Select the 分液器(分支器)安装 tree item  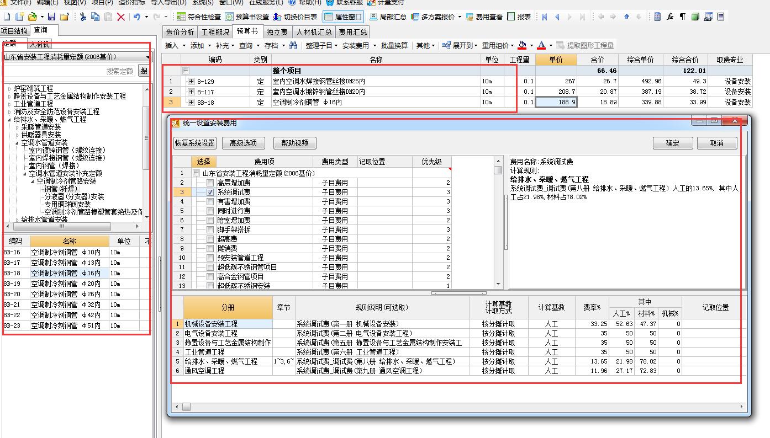(74, 196)
